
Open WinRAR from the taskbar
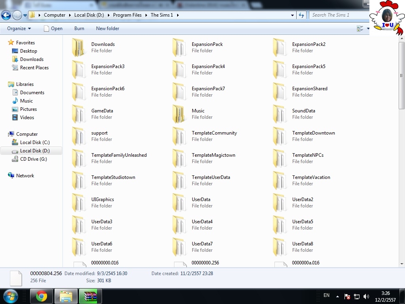click(91, 296)
